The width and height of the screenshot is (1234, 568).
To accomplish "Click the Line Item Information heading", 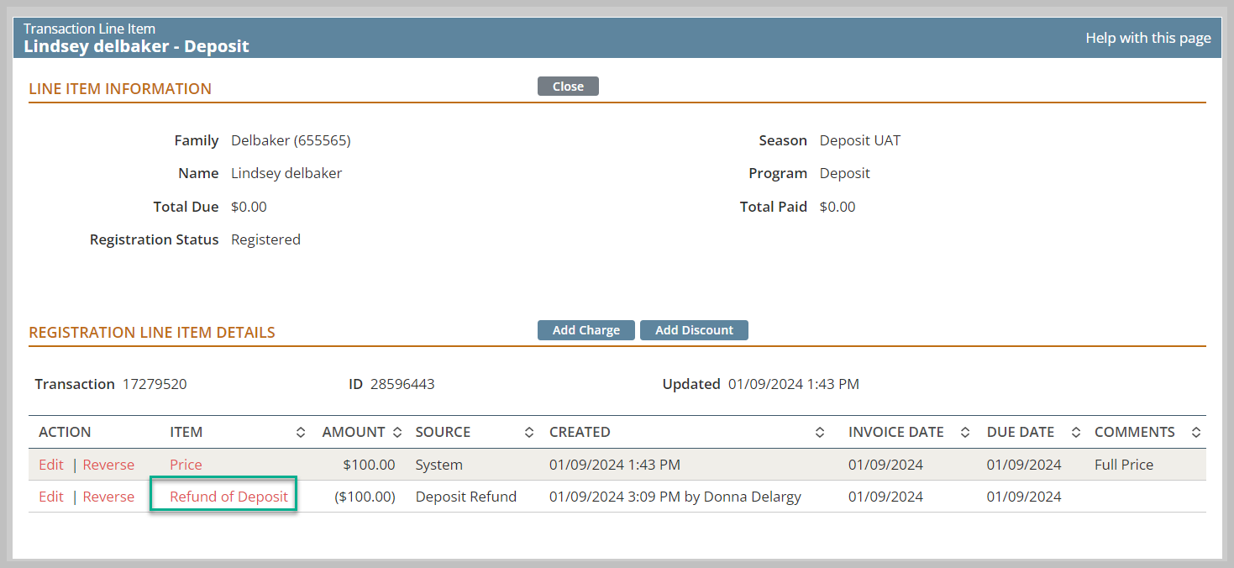I will point(120,88).
